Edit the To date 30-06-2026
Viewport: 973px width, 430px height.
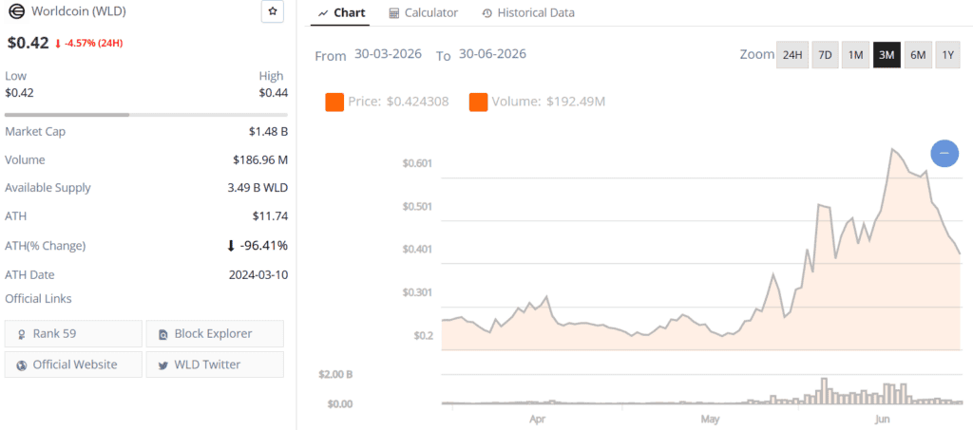point(492,54)
